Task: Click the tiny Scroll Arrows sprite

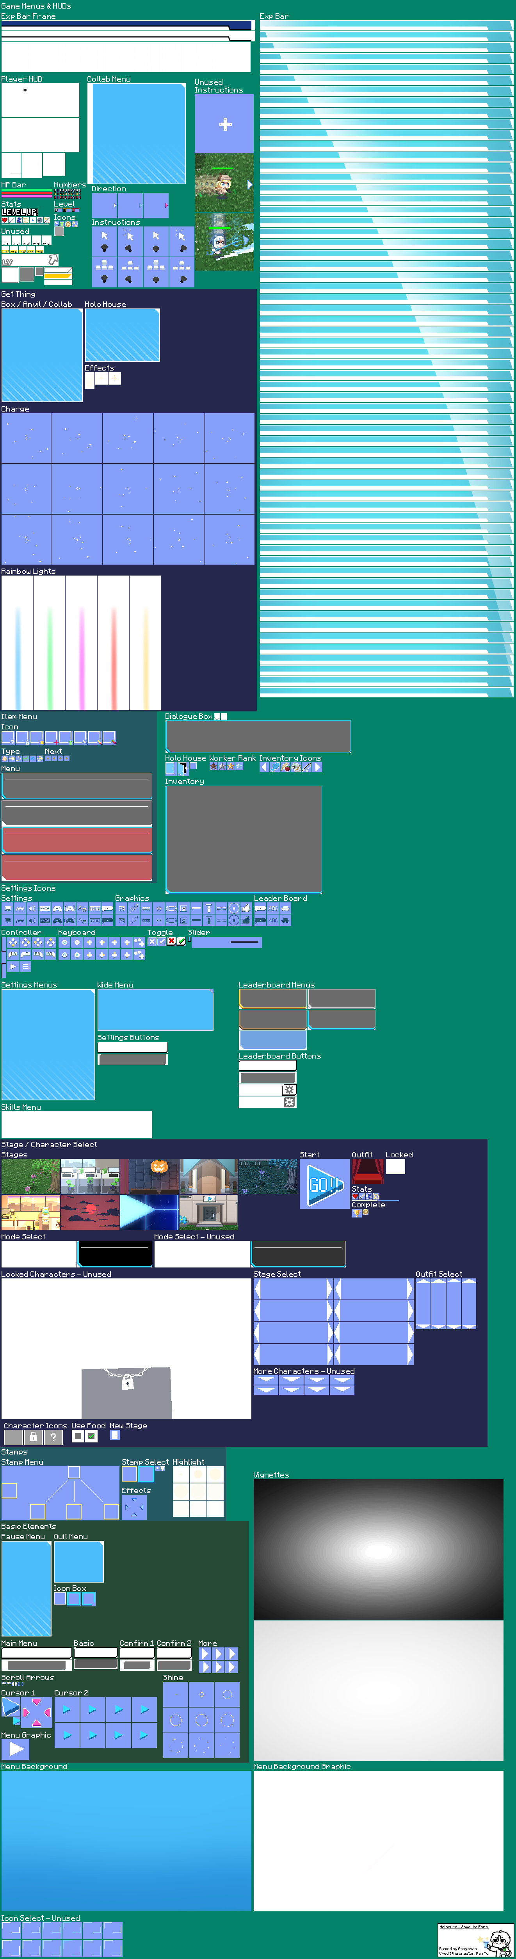Action: coord(12,1684)
